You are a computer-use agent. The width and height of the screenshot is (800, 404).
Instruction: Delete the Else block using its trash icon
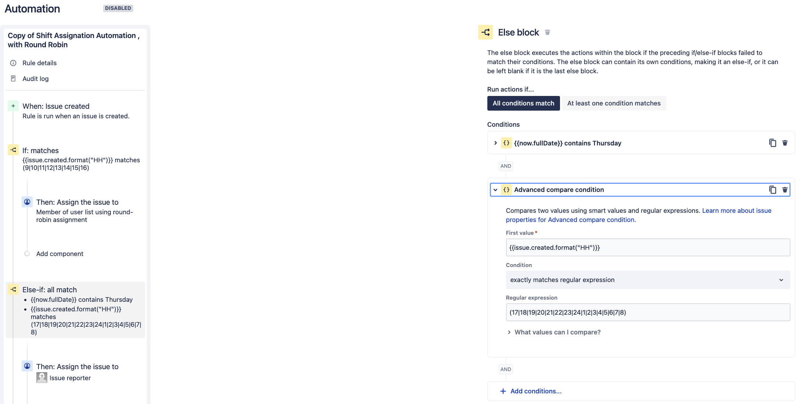(x=547, y=32)
